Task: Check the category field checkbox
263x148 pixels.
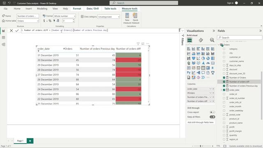Action: pos(224,49)
